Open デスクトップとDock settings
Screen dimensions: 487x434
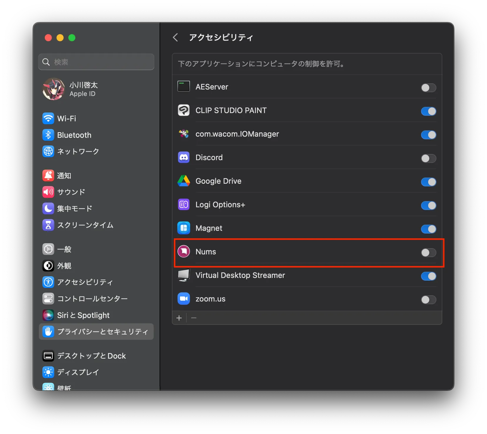pyautogui.click(x=91, y=356)
